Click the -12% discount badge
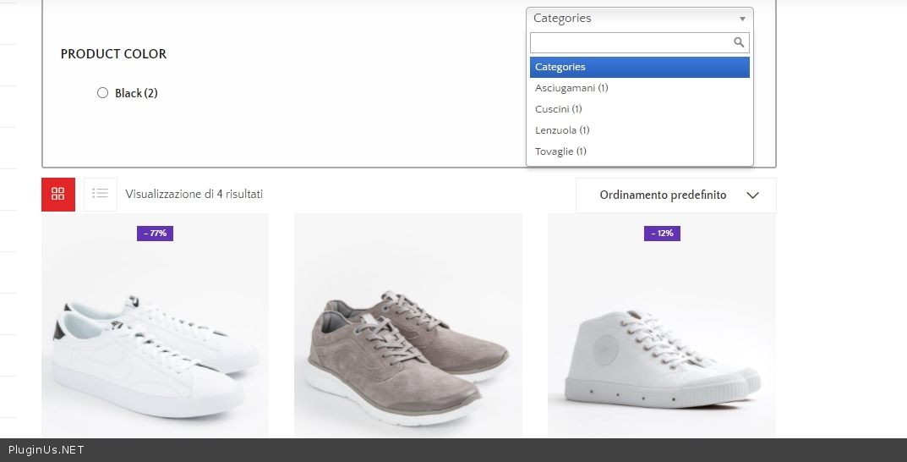907x462 pixels. (662, 234)
